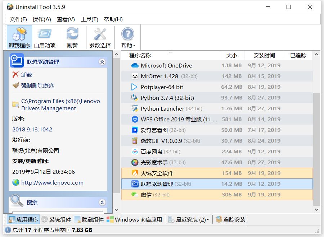Select the Potplayer-64 bit icon
This screenshot has width=324, height=237.
[x=134, y=87]
